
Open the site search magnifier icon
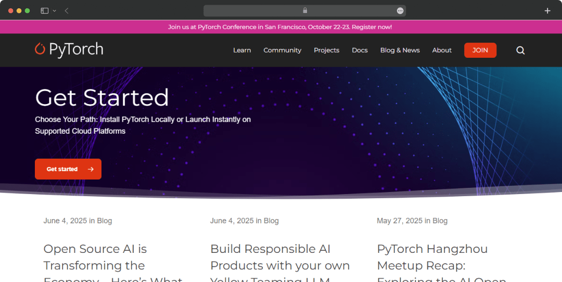click(x=520, y=50)
